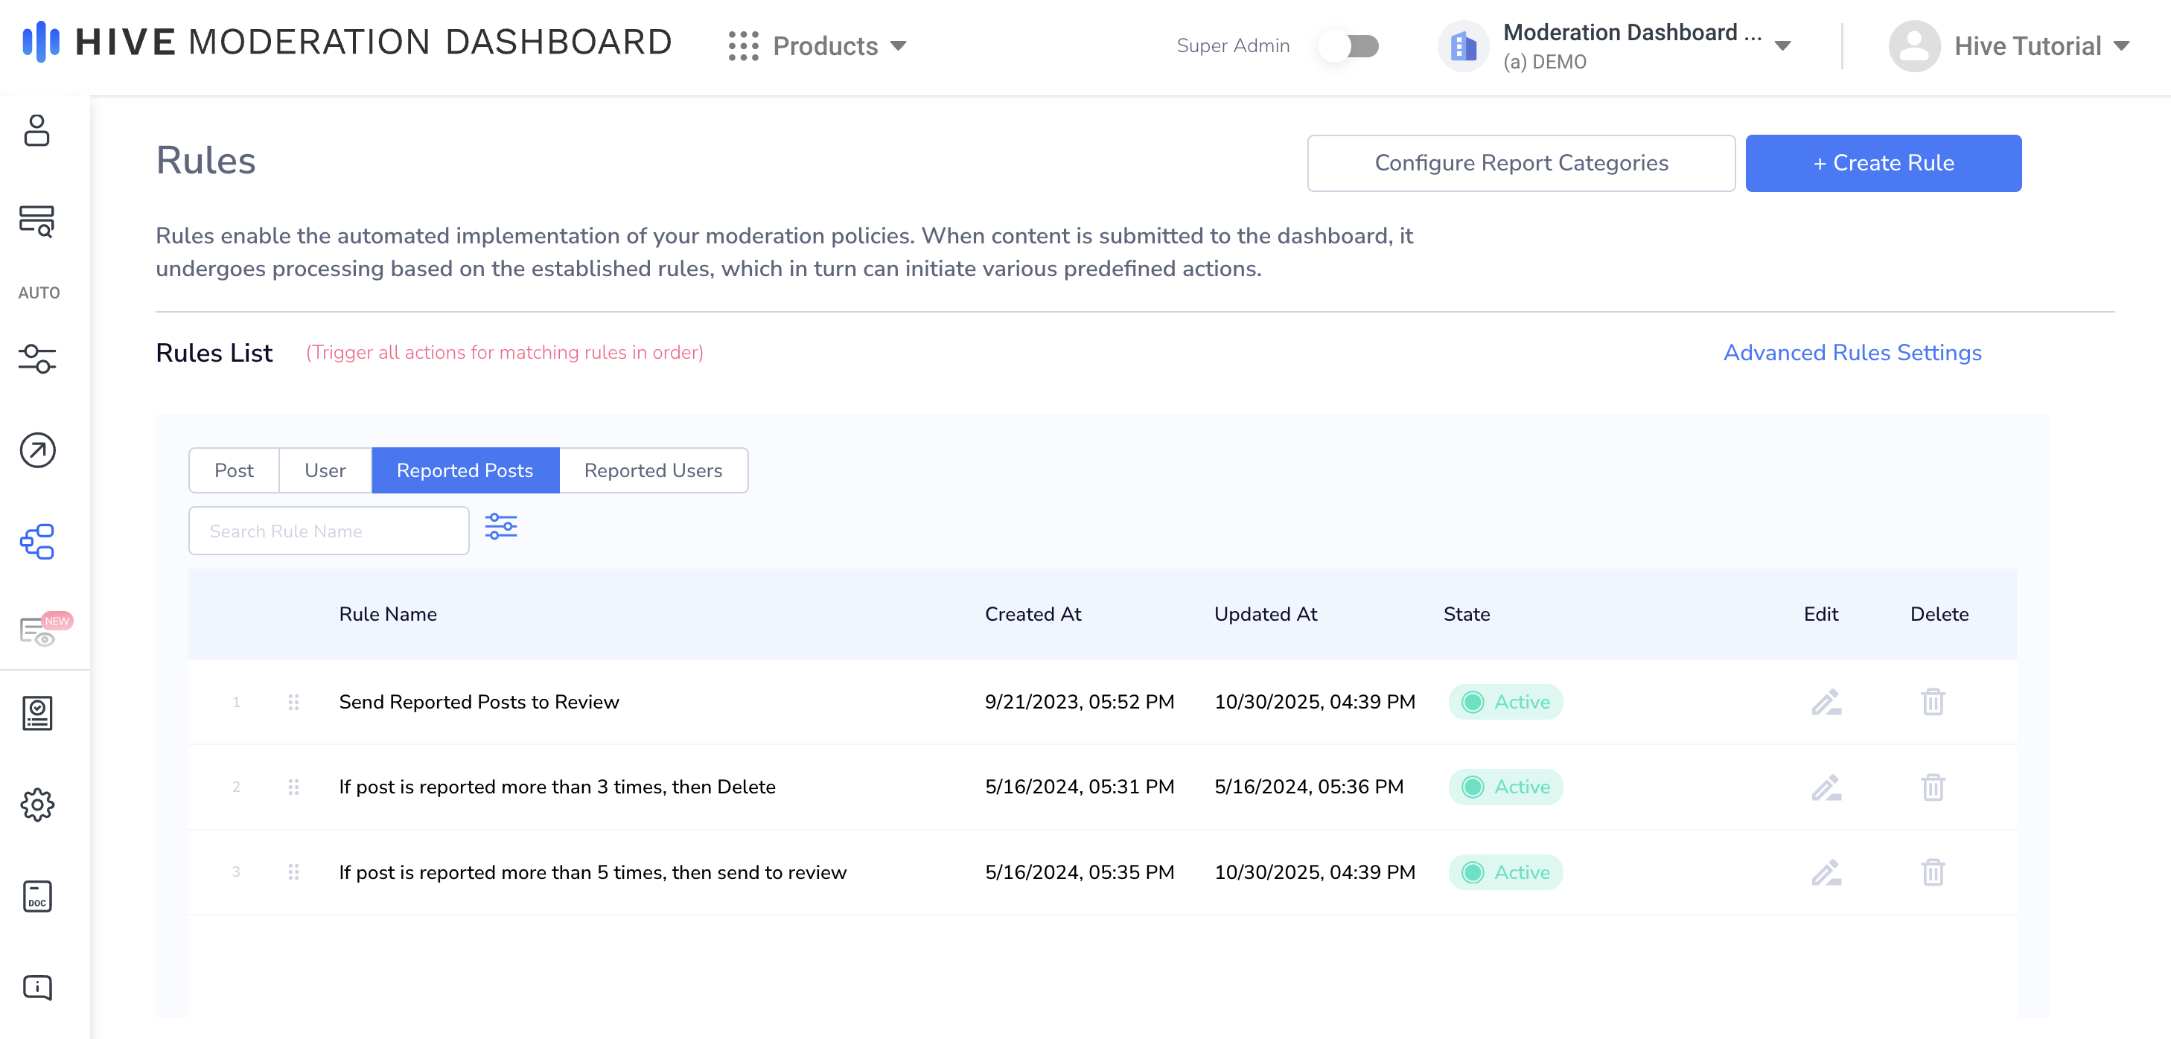
Task: Delete the 'reported more than 3 times' rule
Action: point(1933,787)
